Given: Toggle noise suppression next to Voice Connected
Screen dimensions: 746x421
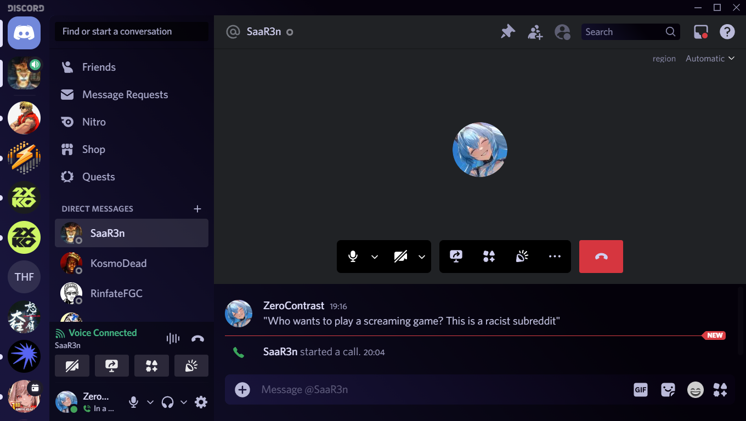Looking at the screenshot, I should (173, 339).
